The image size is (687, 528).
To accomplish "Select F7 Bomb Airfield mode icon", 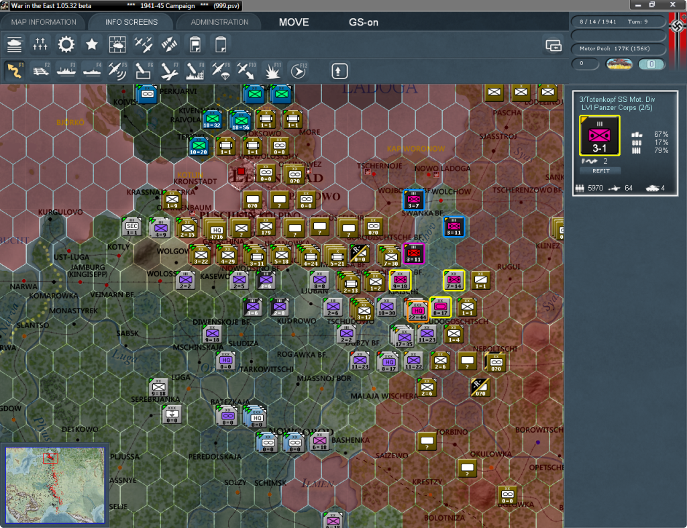I will click(169, 71).
